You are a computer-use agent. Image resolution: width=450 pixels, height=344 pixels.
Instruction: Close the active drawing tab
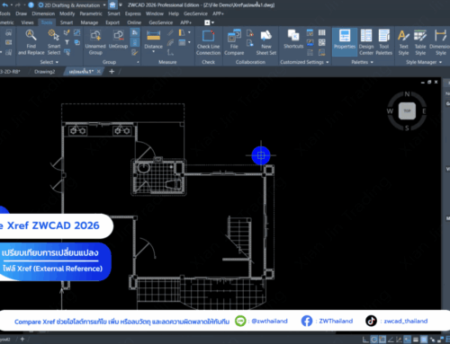coord(99,71)
